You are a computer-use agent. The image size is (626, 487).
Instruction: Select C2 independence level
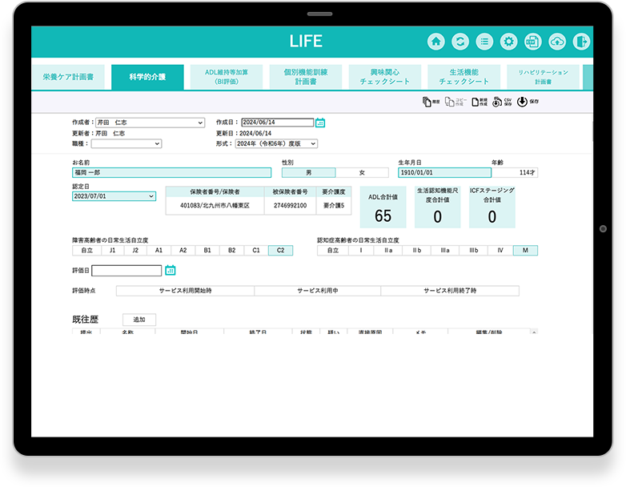pos(281,251)
